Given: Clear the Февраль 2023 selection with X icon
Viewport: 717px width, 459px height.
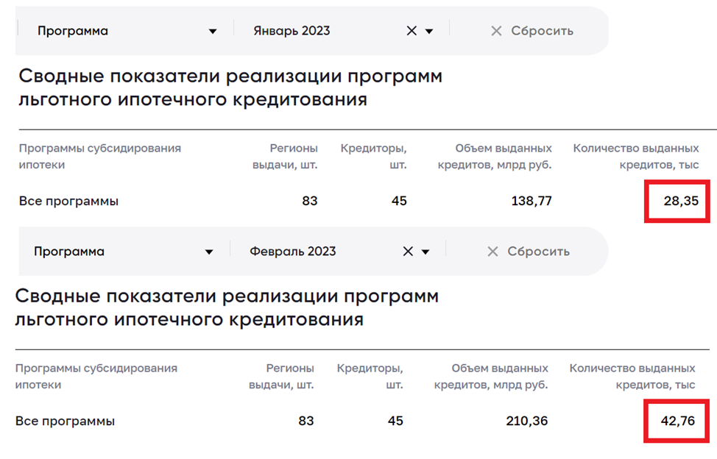Looking at the screenshot, I should click(x=408, y=251).
